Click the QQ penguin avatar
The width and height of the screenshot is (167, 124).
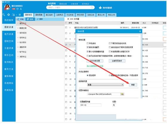7,7
